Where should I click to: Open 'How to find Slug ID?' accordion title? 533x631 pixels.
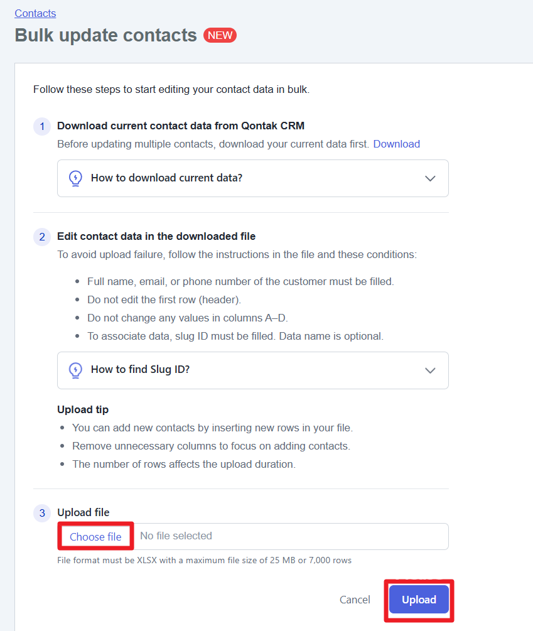click(140, 369)
